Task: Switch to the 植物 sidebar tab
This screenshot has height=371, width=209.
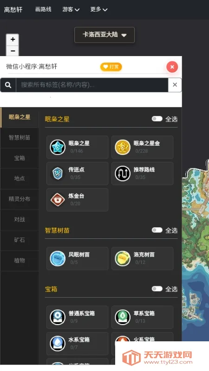Action: pos(20,261)
